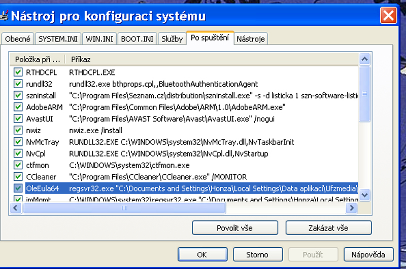Close the system configuration window

(x=388, y=16)
